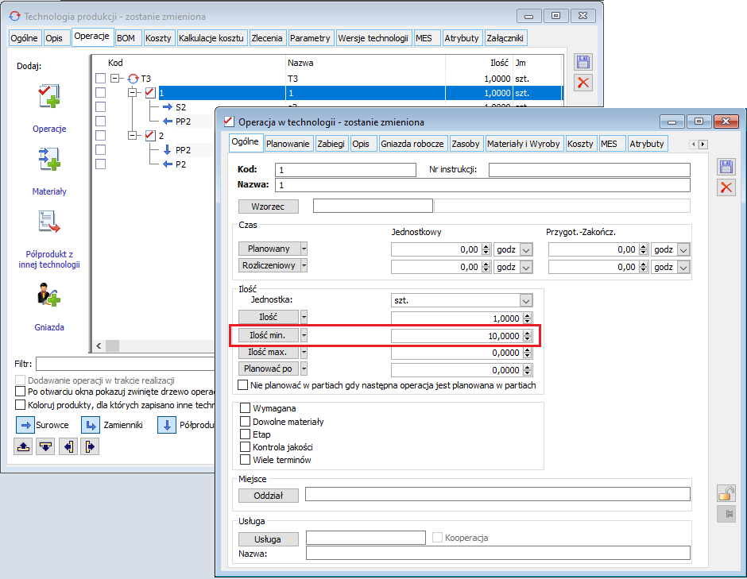Click the Półprodukty down-arrow icon

pos(167,425)
